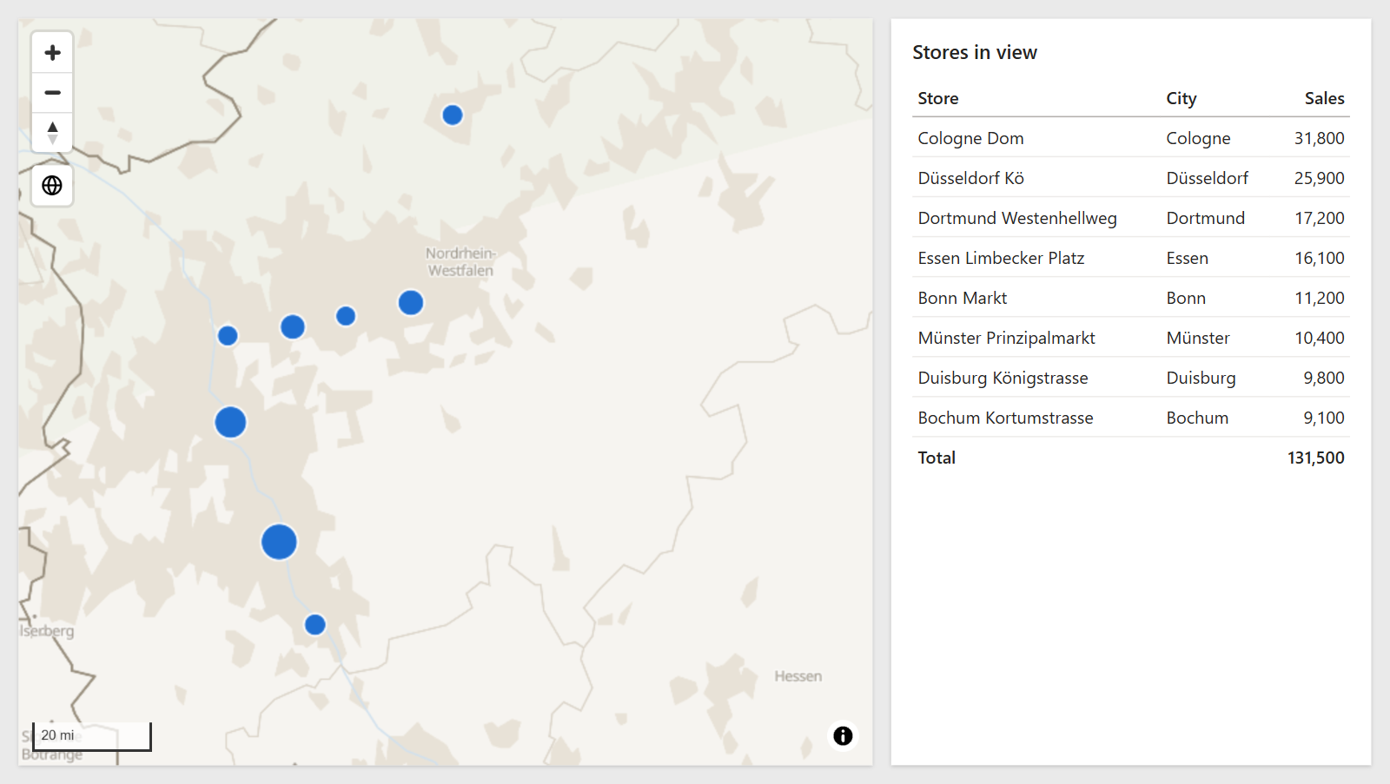Click the 25,900 sales value
This screenshot has height=784, width=1390.
[x=1319, y=178]
